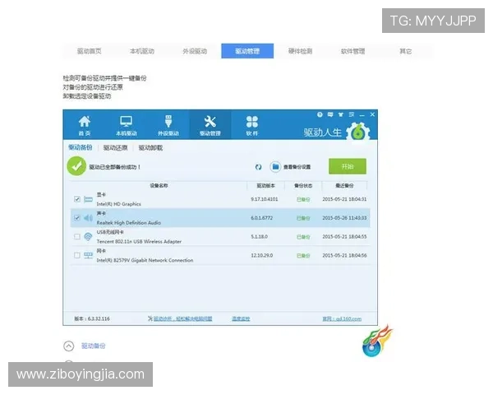This screenshot has width=493, height=395.
Task: Click the 最近备份 column header
Action: point(344,185)
